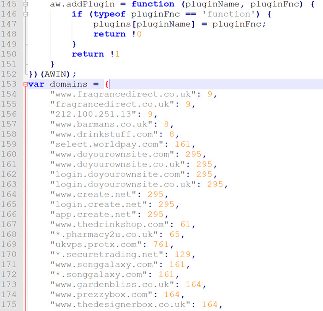Viewport: 323px width, 311px height.
Task: Click "www.drinkstuff.com" string
Action: point(104,134)
